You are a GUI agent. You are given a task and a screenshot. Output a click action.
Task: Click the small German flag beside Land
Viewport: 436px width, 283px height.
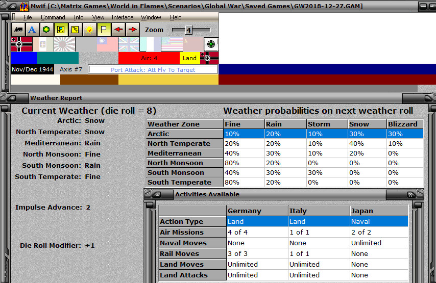click(x=209, y=58)
